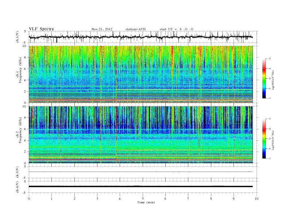Image resolution: width=289 pixels, height=223 pixels.
Task: Click the ch.1 spectrogram panel
Action: 140,74
